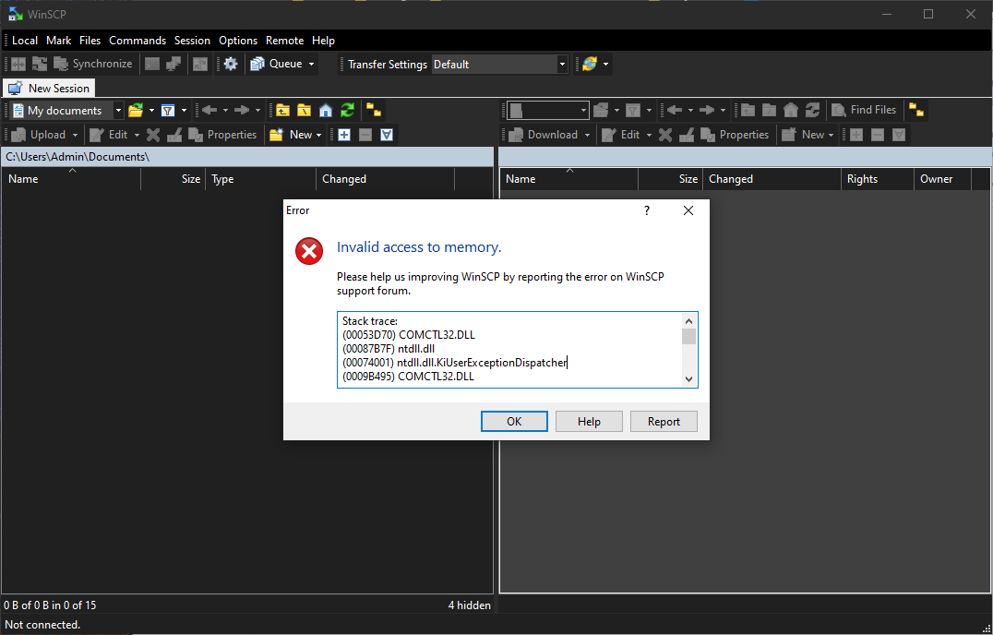Click the local select files plus icon

(344, 135)
